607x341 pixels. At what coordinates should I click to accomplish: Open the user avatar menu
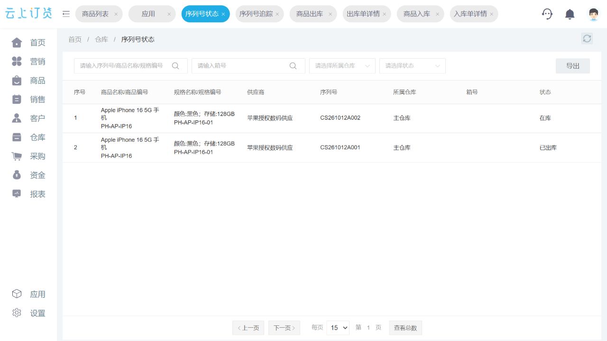click(x=593, y=14)
